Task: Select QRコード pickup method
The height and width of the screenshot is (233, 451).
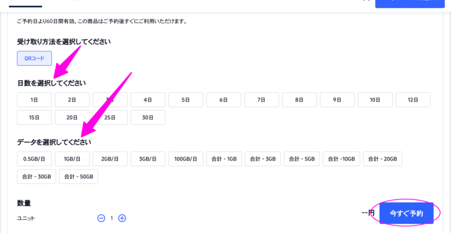Action: (x=34, y=58)
